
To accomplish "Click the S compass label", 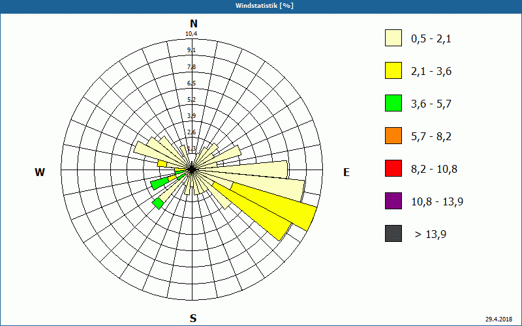I will pos(193,318).
